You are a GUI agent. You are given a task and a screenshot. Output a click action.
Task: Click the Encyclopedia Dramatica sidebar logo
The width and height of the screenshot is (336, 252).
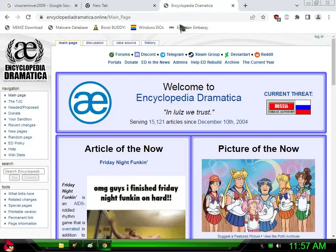point(25,59)
